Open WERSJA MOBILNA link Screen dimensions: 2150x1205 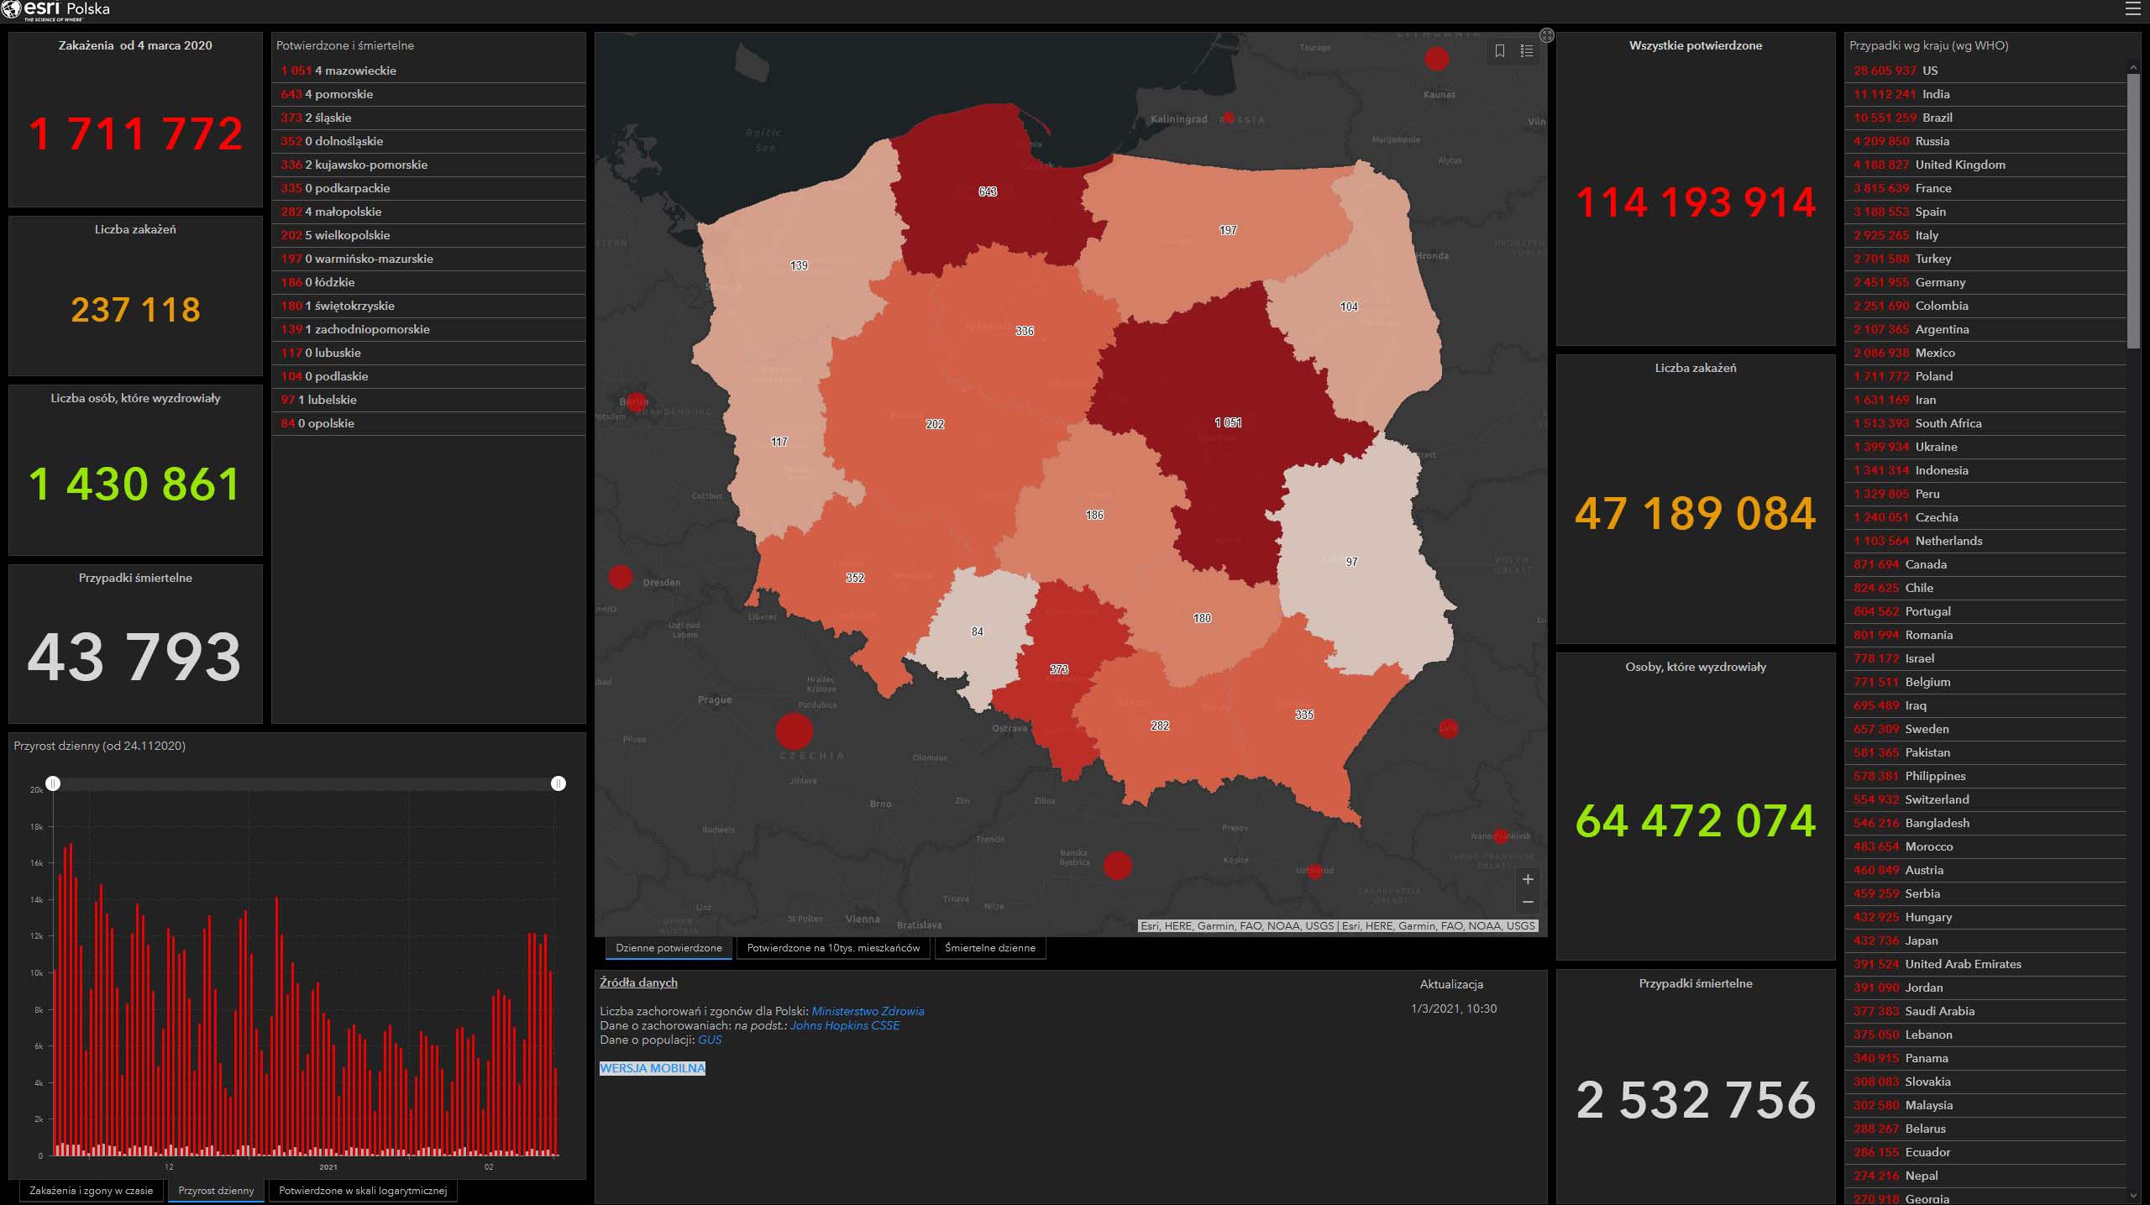coord(653,1068)
